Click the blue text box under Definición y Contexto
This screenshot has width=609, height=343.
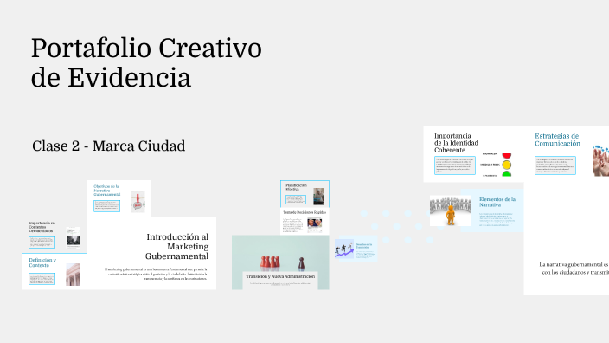pos(42,278)
